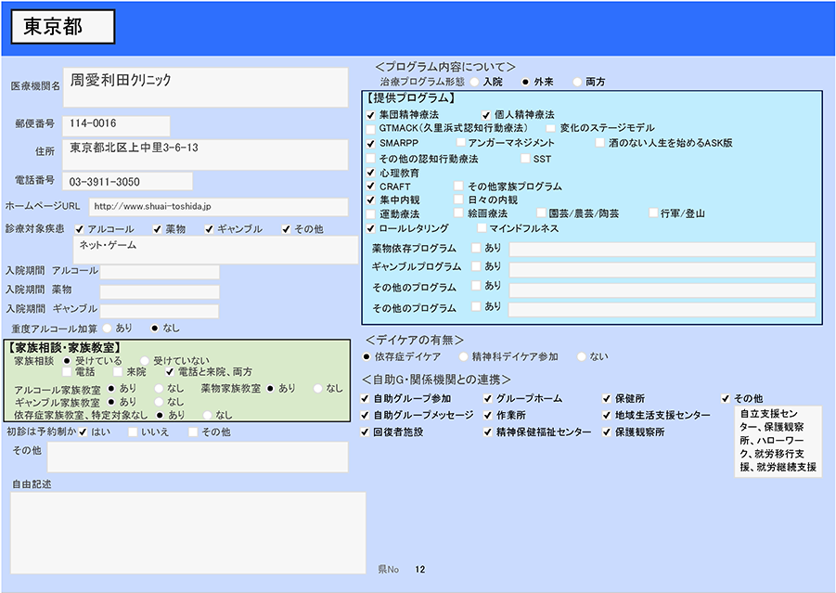Screen dimensions: 836x593
Task: Toggle the 保護観察所 checkbox
Action: [607, 432]
